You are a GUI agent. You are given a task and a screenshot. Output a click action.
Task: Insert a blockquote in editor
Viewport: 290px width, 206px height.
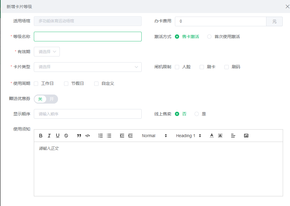pos(79,136)
